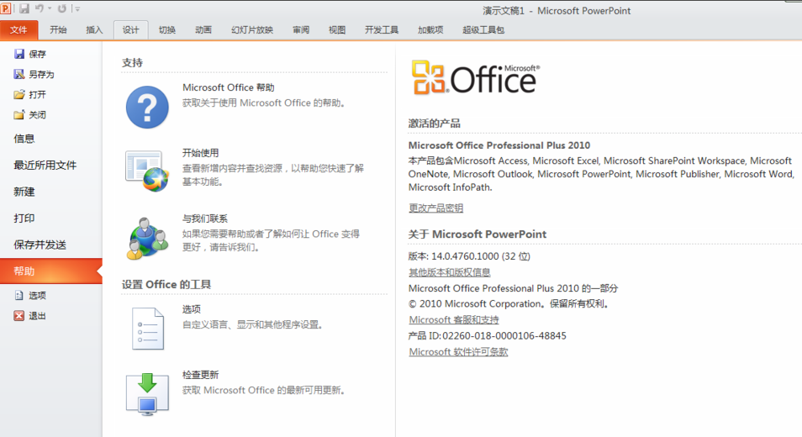The width and height of the screenshot is (802, 437).
Task: Click the 选项 page icon in sidebar
Action: click(x=19, y=296)
